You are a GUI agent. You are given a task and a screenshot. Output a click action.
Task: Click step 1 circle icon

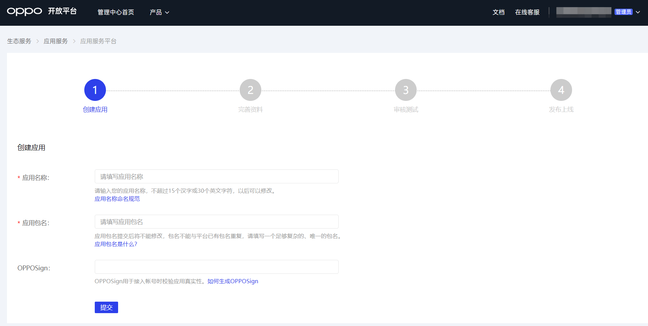[95, 90]
